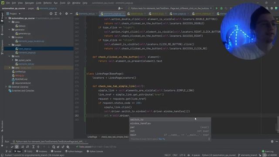Screen dimensions: 279x157
Task: Expand the .pytest_cache folder
Action: pos(13,60)
